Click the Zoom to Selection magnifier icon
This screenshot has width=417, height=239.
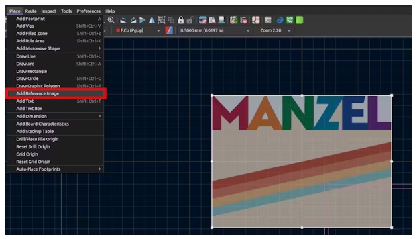point(111,20)
